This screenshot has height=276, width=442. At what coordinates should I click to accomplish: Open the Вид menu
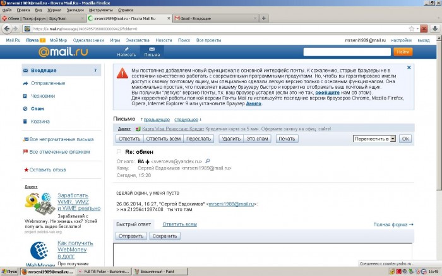coord(39,10)
